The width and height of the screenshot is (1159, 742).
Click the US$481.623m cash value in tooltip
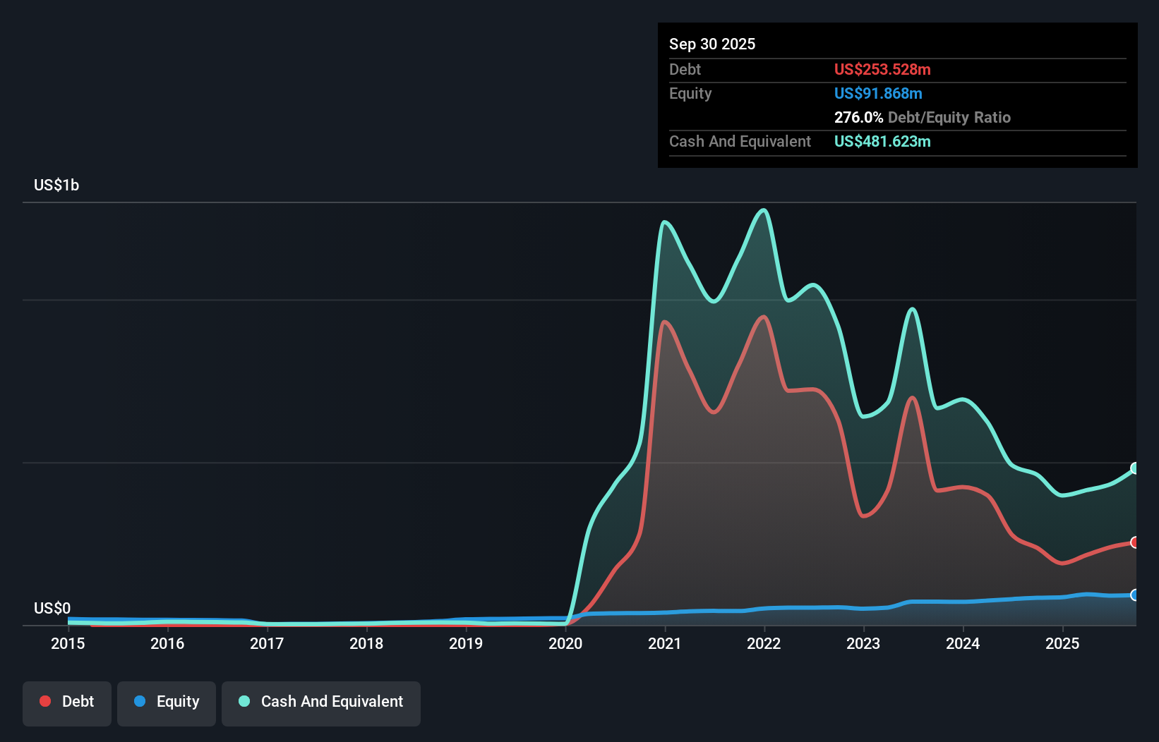coord(882,141)
